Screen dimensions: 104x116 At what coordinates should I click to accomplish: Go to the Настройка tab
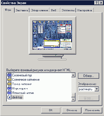[85, 10]
